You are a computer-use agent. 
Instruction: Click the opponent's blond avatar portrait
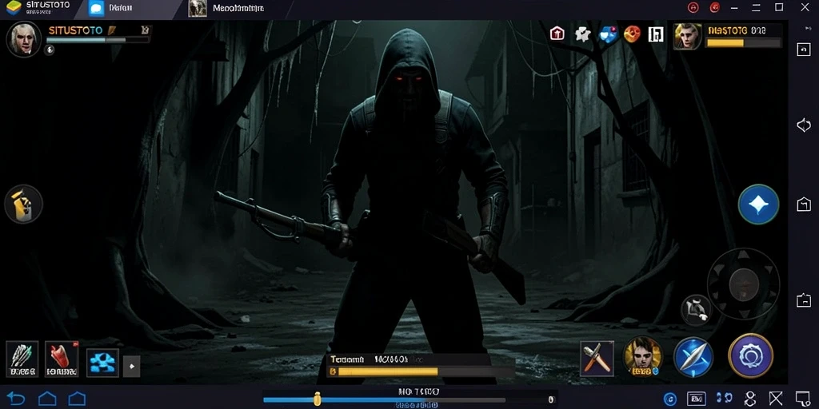(687, 37)
